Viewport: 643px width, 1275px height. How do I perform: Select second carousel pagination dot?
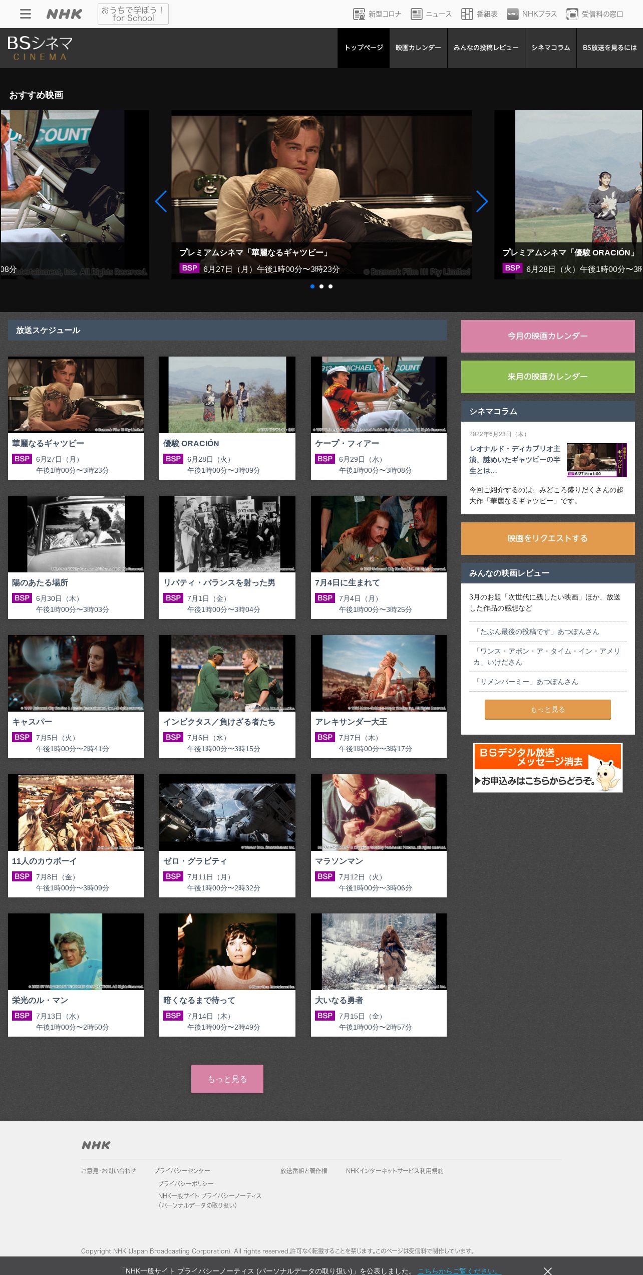pyautogui.click(x=321, y=286)
